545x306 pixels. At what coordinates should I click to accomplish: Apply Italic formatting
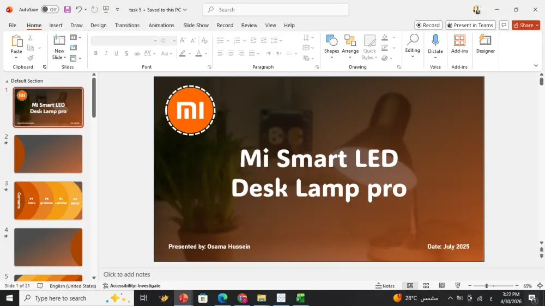point(106,53)
